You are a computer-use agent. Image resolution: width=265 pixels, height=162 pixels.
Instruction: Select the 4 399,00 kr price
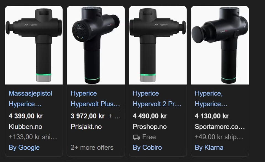pos(26,116)
